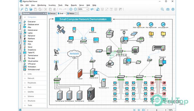Pin the Devices panel
The width and height of the screenshot is (194, 111).
(x=44, y=13)
